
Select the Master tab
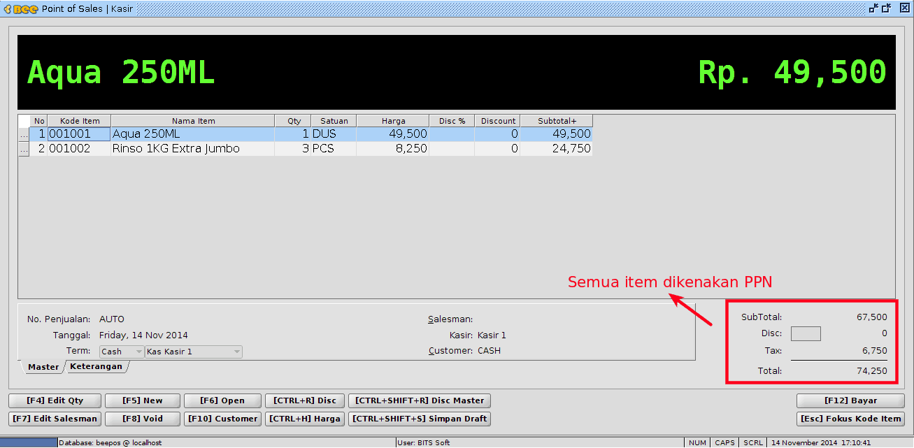[43, 366]
